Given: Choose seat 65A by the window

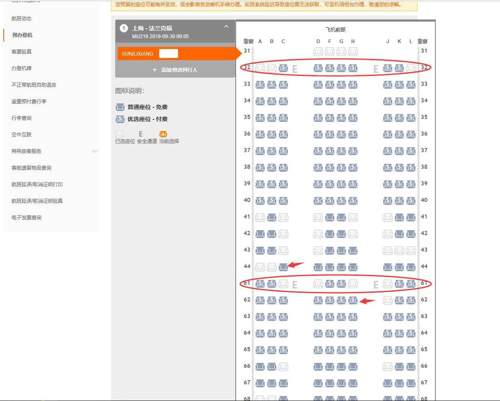Looking at the screenshot, I should tap(260, 350).
